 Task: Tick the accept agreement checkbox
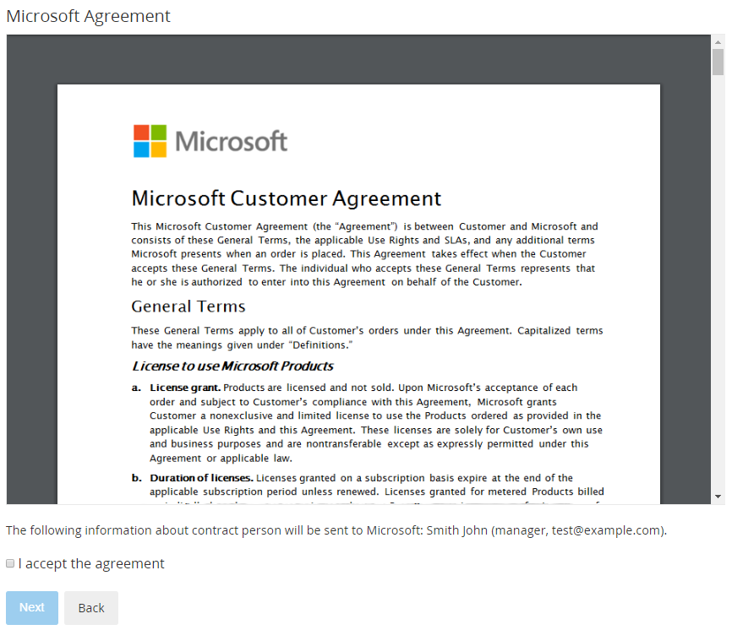10,563
